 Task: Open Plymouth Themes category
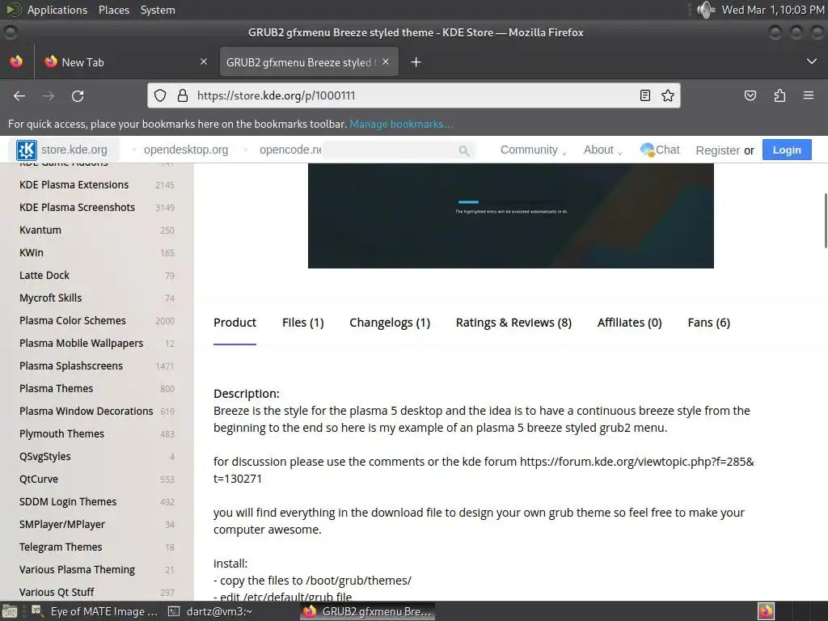point(61,434)
